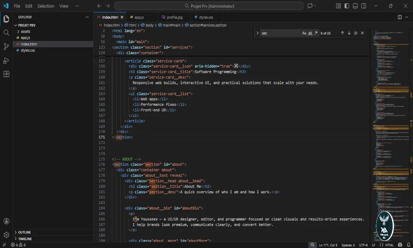The width and height of the screenshot is (413, 248).
Task: Toggle Use Regular Expression in find
Action: coord(316,33)
